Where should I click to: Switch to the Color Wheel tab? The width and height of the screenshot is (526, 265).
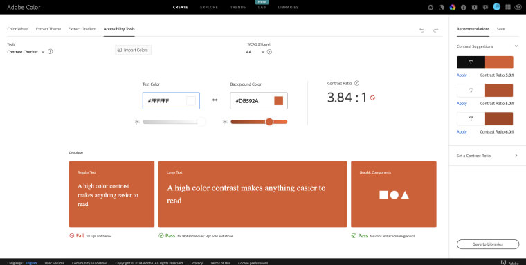coord(18,29)
